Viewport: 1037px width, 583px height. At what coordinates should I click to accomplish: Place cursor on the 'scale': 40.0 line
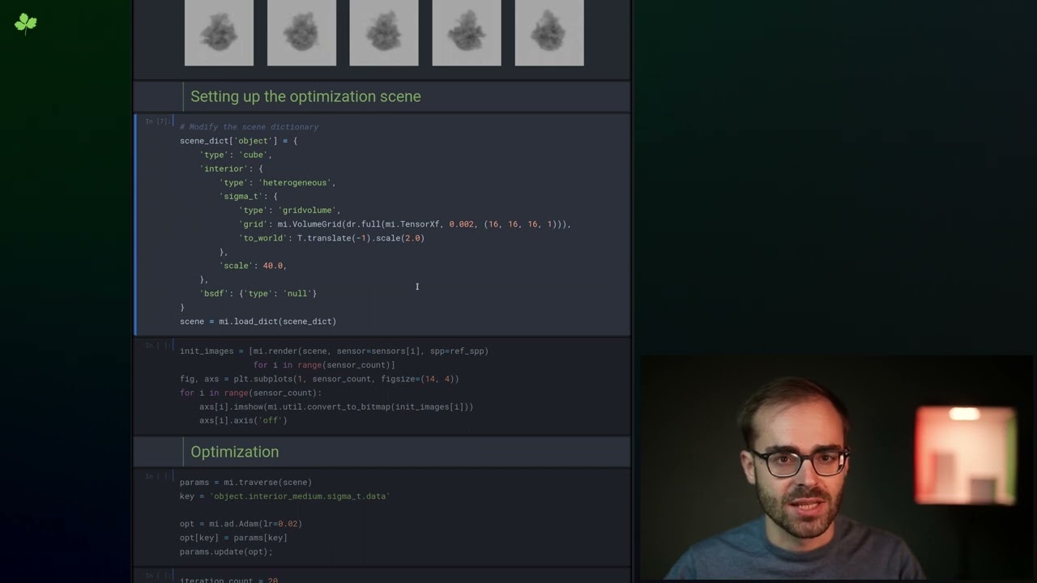click(253, 266)
